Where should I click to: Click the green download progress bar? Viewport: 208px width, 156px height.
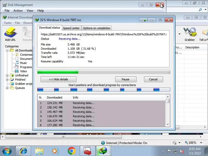point(103,72)
